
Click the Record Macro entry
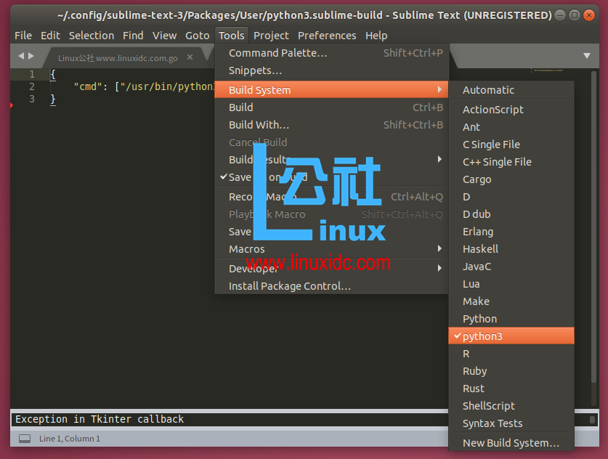tap(331, 197)
